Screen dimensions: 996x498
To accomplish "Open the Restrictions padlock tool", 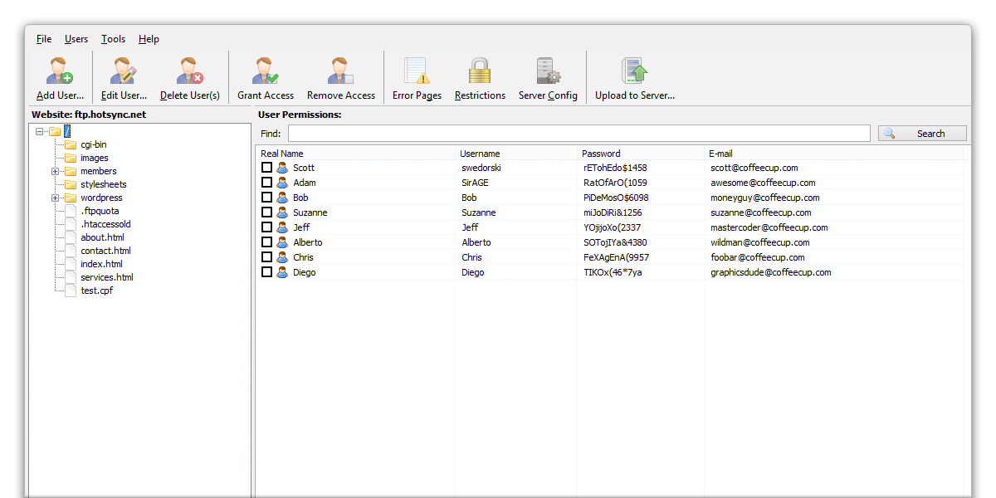I will [480, 71].
